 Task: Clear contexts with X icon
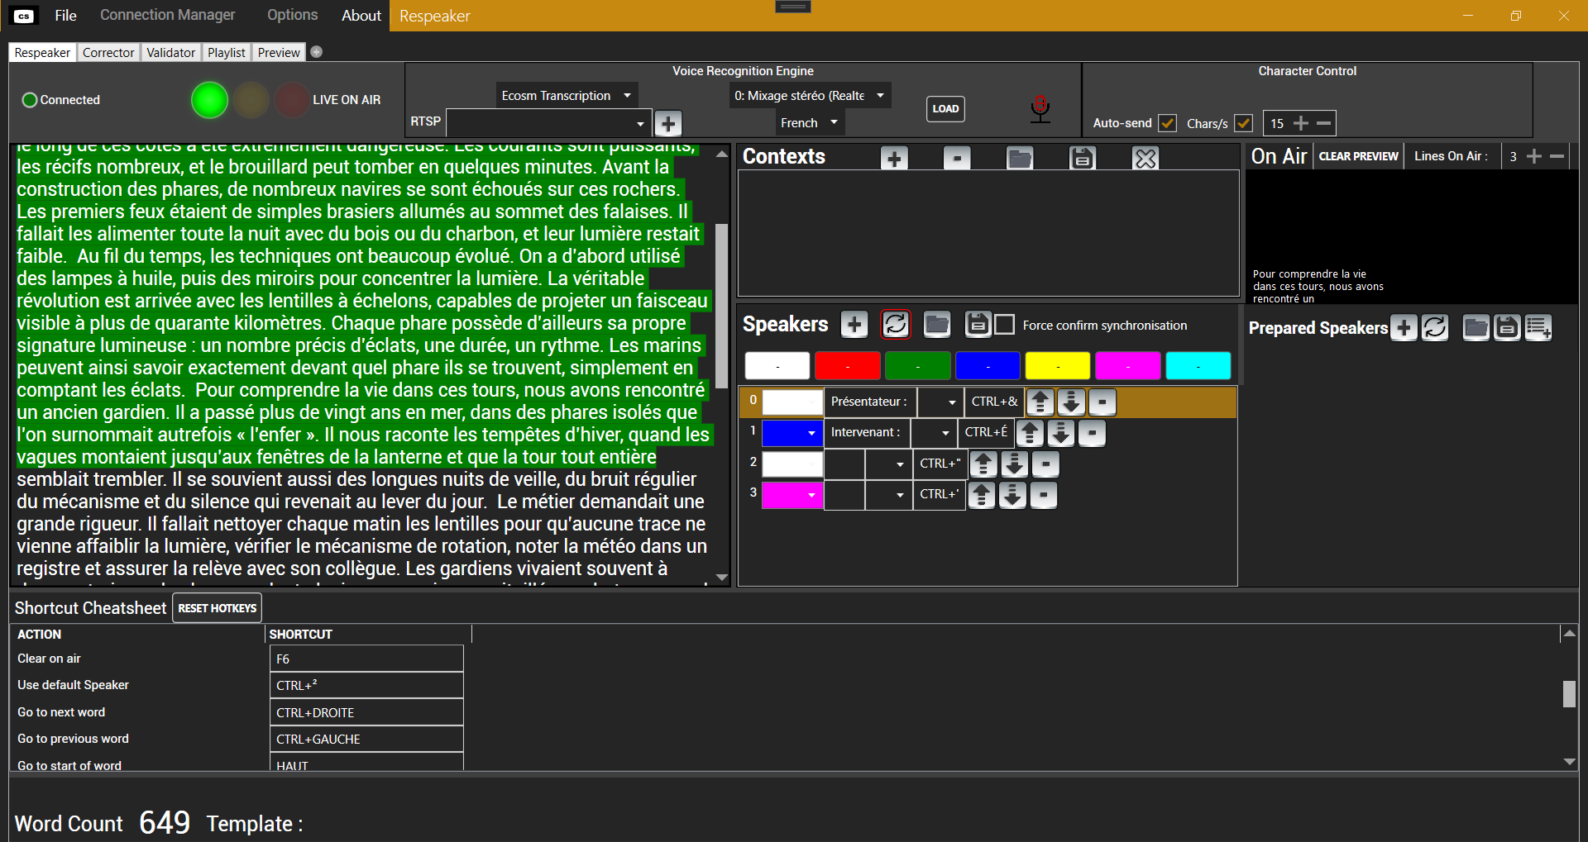[x=1146, y=158]
